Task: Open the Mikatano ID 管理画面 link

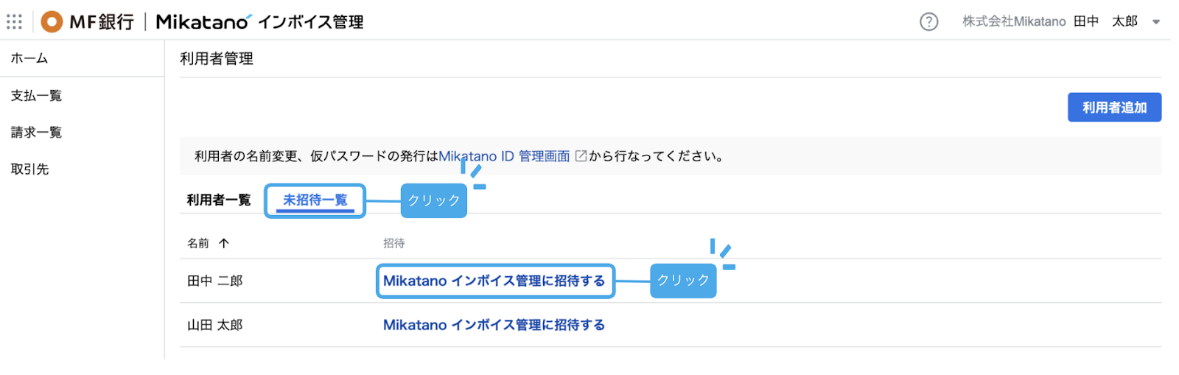Action: (x=504, y=156)
